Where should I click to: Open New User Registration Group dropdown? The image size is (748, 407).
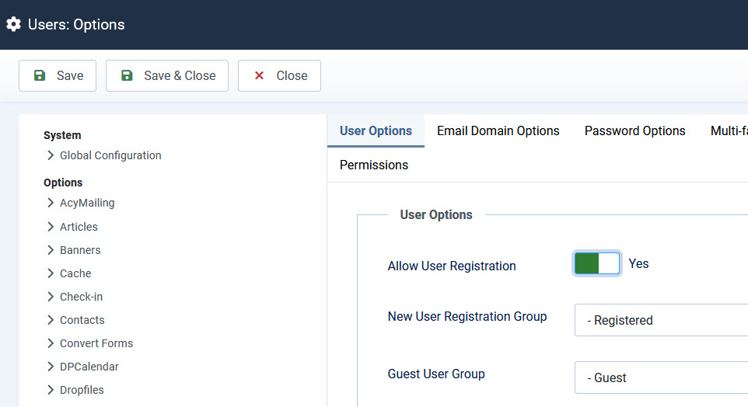661,320
